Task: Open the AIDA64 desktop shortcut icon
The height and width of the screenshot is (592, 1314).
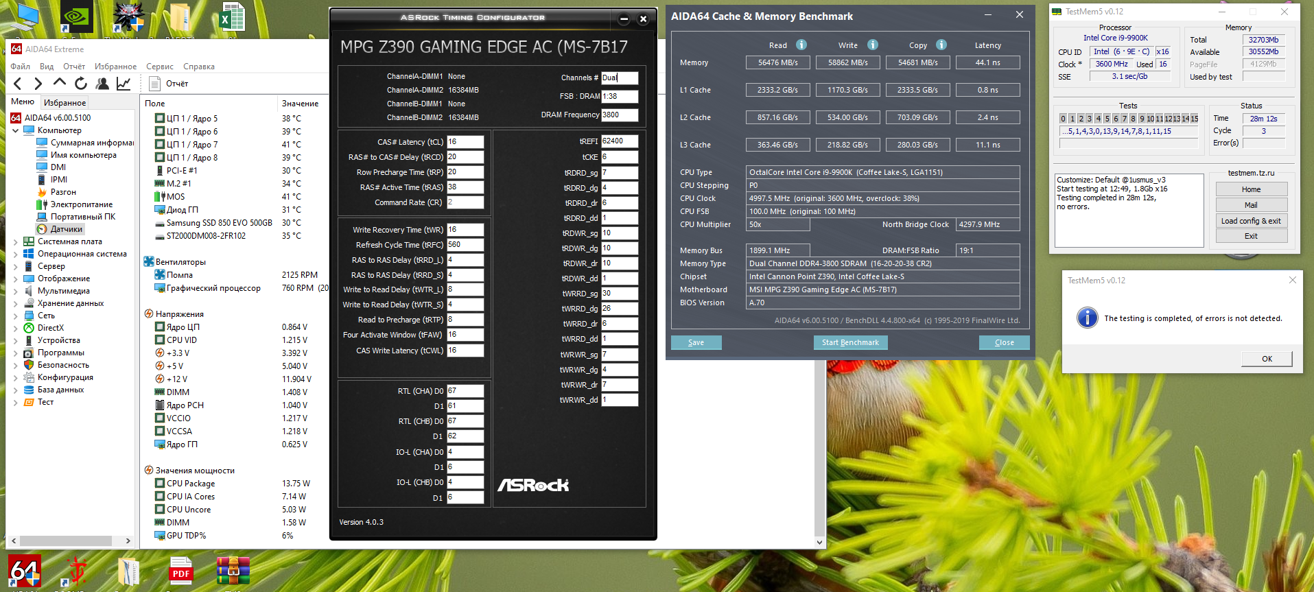Action: coord(25,571)
